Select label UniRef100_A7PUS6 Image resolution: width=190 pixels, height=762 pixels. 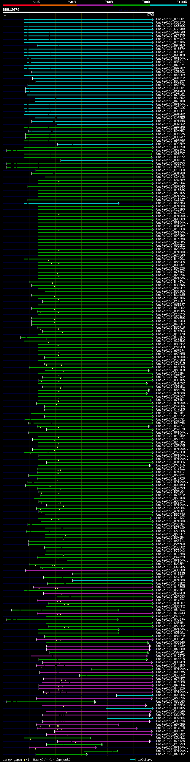point(170,108)
